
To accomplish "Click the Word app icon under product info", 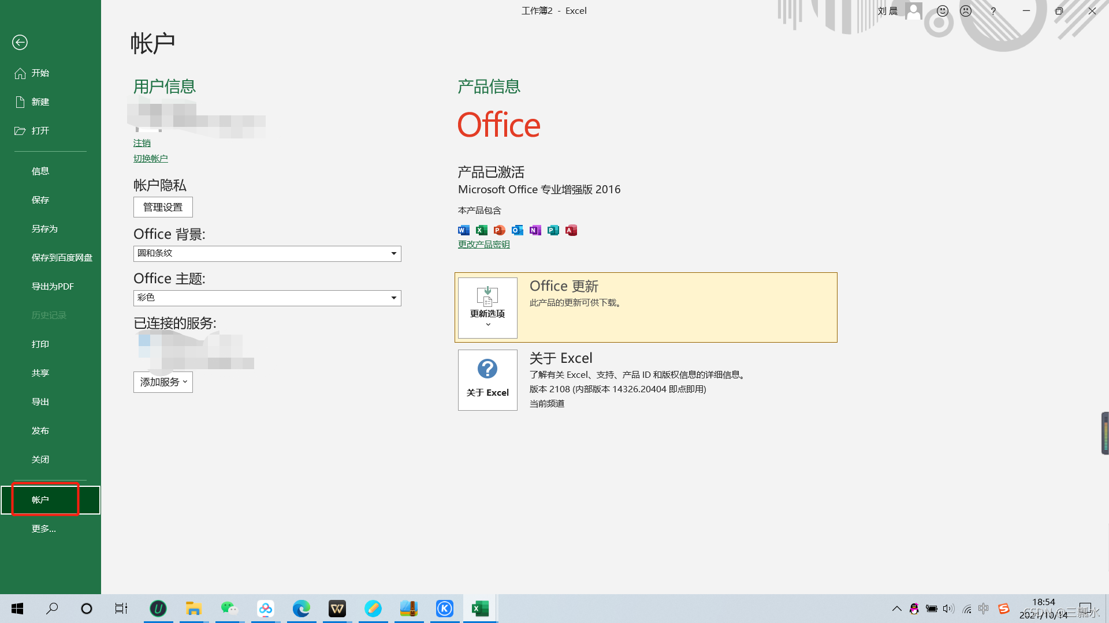I will [463, 230].
